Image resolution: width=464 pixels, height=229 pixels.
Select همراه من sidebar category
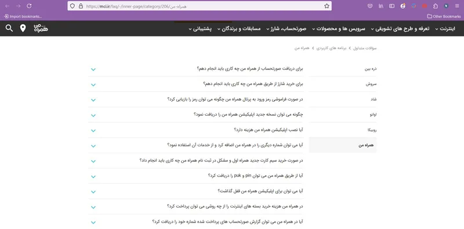click(x=343, y=145)
